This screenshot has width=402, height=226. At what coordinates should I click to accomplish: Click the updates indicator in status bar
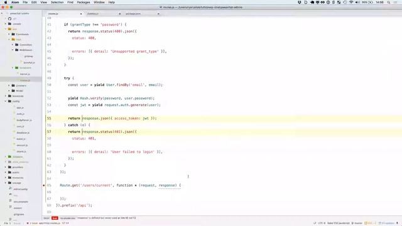point(387,223)
